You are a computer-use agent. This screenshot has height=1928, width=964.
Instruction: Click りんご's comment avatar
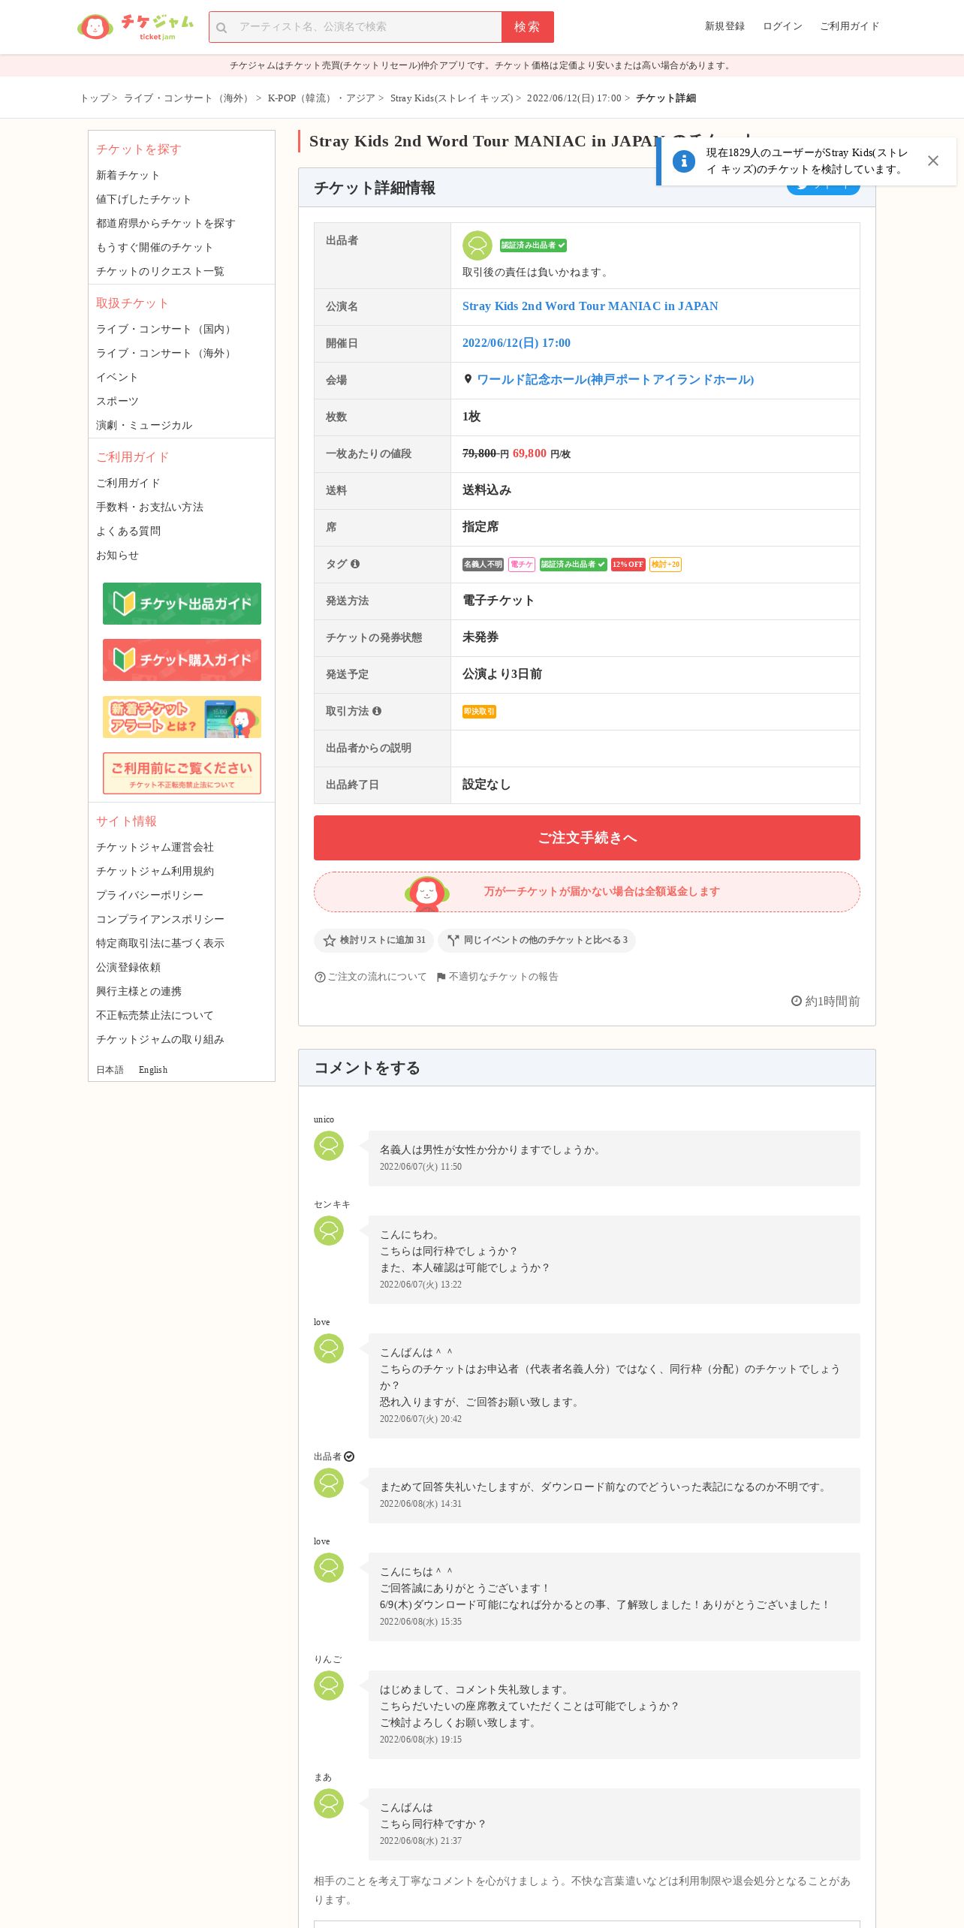click(329, 1685)
